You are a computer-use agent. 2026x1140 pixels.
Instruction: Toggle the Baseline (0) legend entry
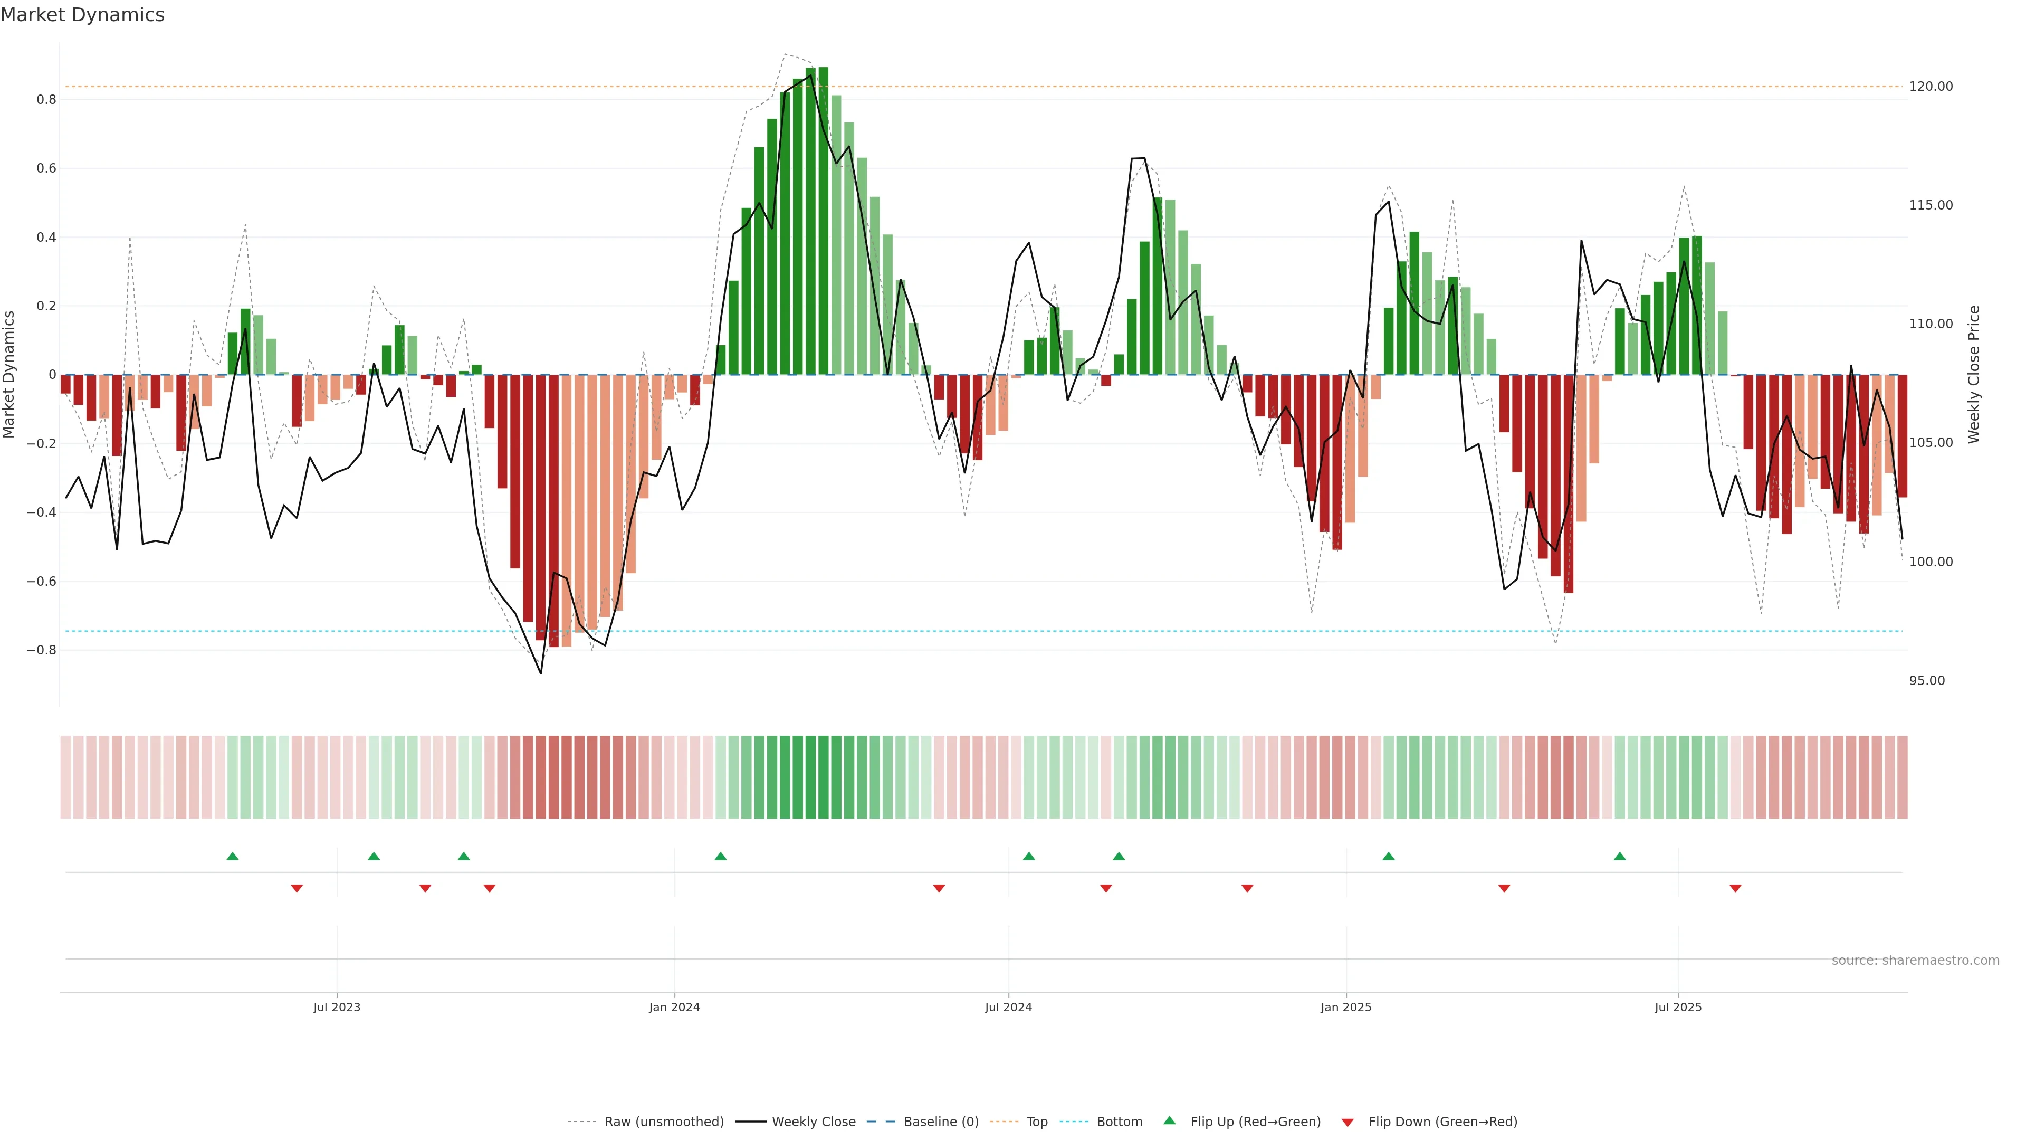(941, 1122)
